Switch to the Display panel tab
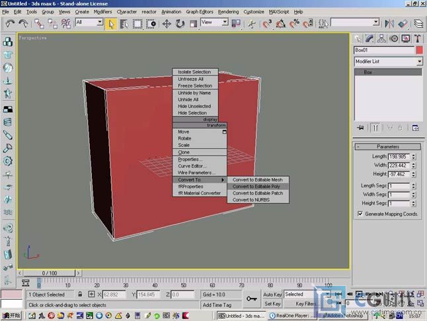 pyautogui.click(x=405, y=39)
